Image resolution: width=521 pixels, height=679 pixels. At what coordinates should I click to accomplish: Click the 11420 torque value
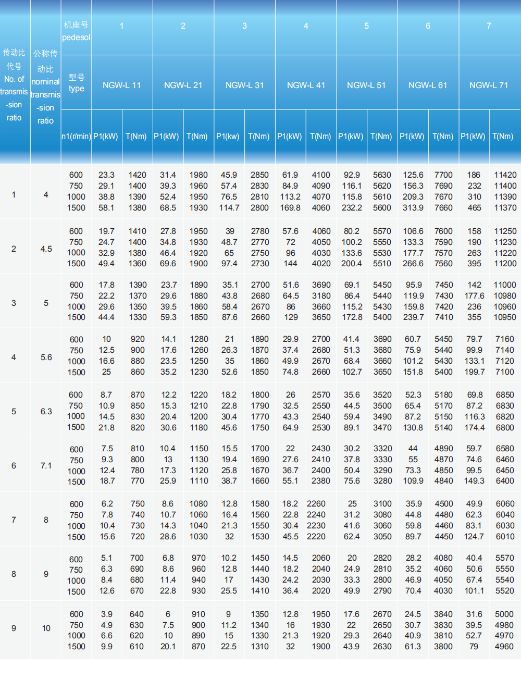(505, 175)
